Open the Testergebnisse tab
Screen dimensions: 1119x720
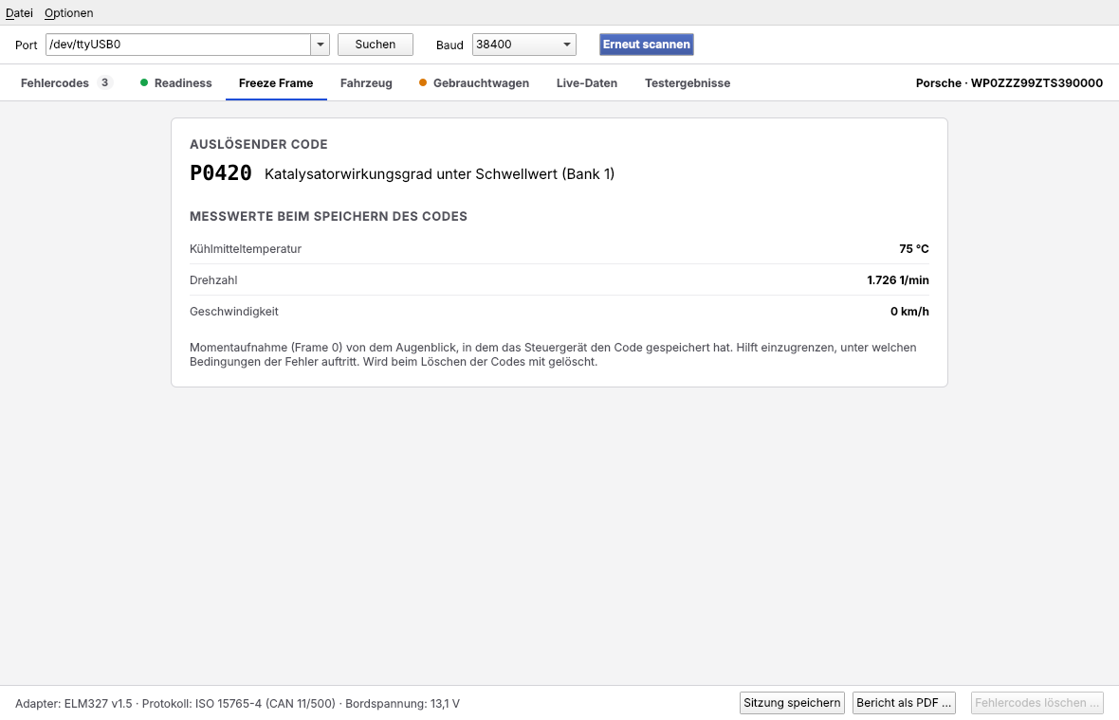pyautogui.click(x=688, y=82)
